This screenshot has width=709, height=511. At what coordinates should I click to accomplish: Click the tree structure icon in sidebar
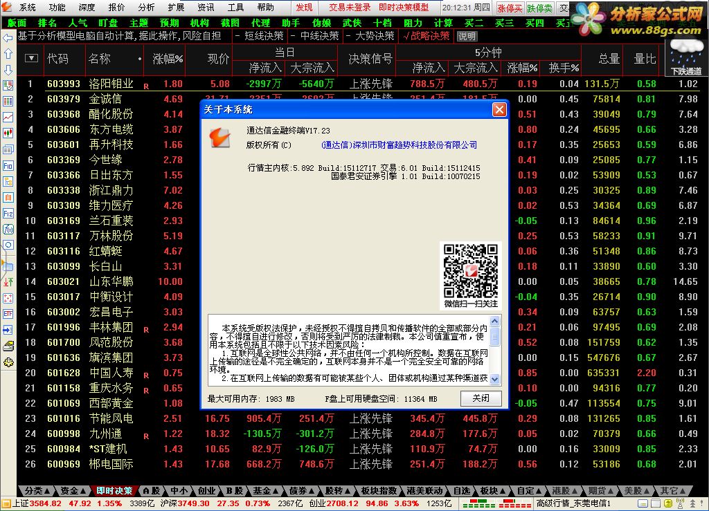[x=8, y=181]
